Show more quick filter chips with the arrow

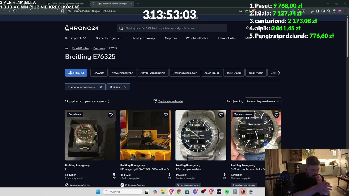[279, 73]
